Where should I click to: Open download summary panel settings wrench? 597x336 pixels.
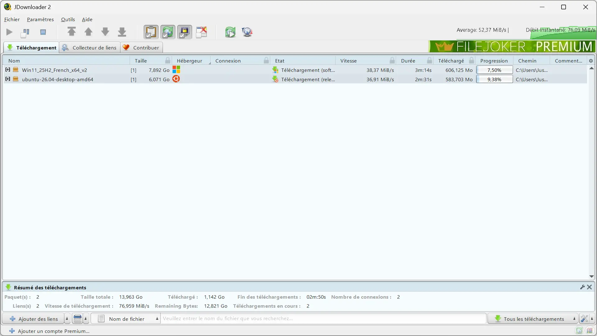click(582, 287)
